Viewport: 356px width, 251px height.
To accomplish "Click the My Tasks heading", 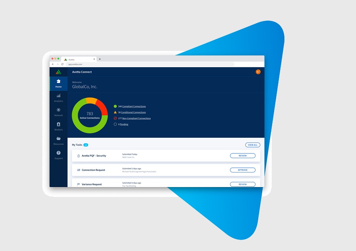I will coord(77,145).
